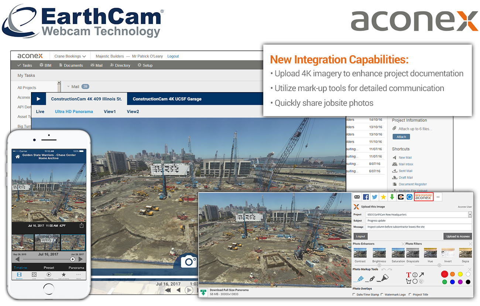Open the Project dropdown in the upload panel
480x306 pixels.
[x=470, y=214]
